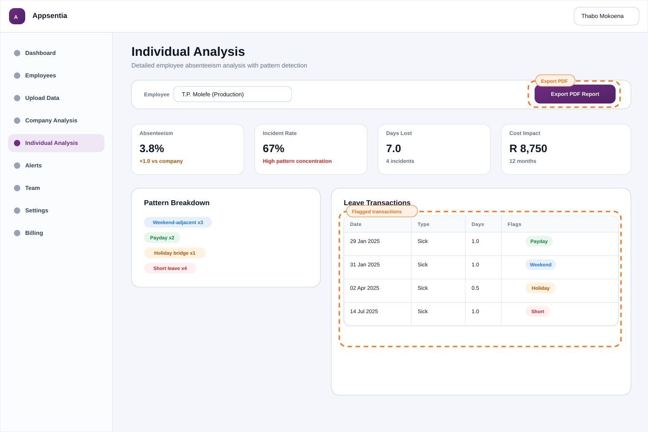Click the +1.0 vs company text
This screenshot has width=648, height=432.
[161, 161]
